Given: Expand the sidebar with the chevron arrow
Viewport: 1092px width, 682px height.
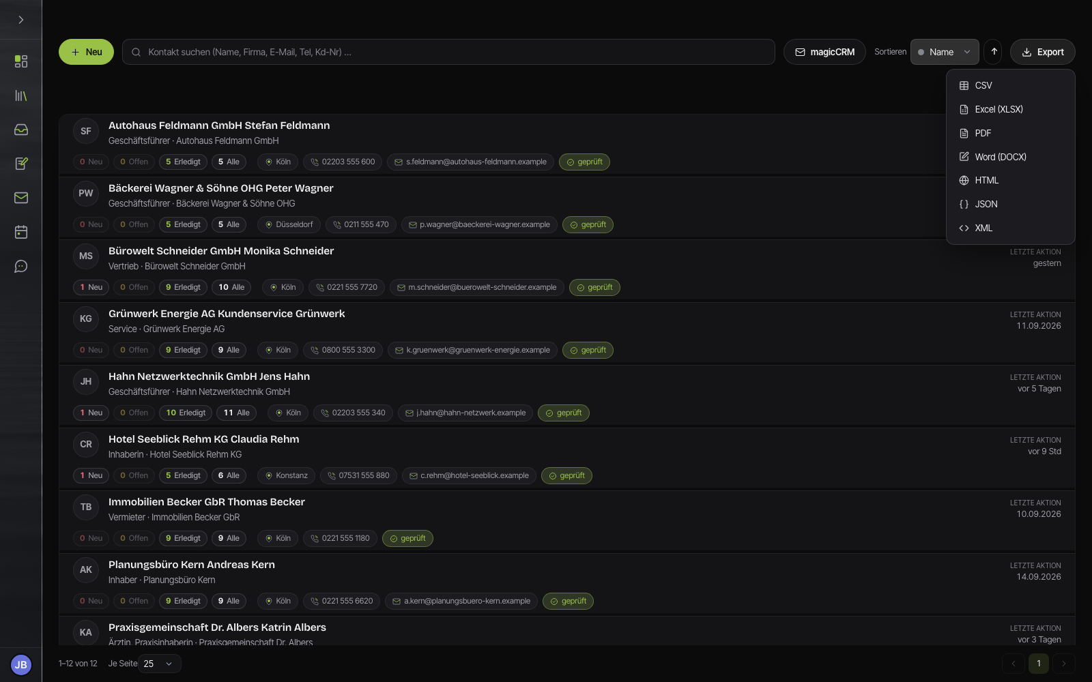Looking at the screenshot, I should tap(21, 20).
